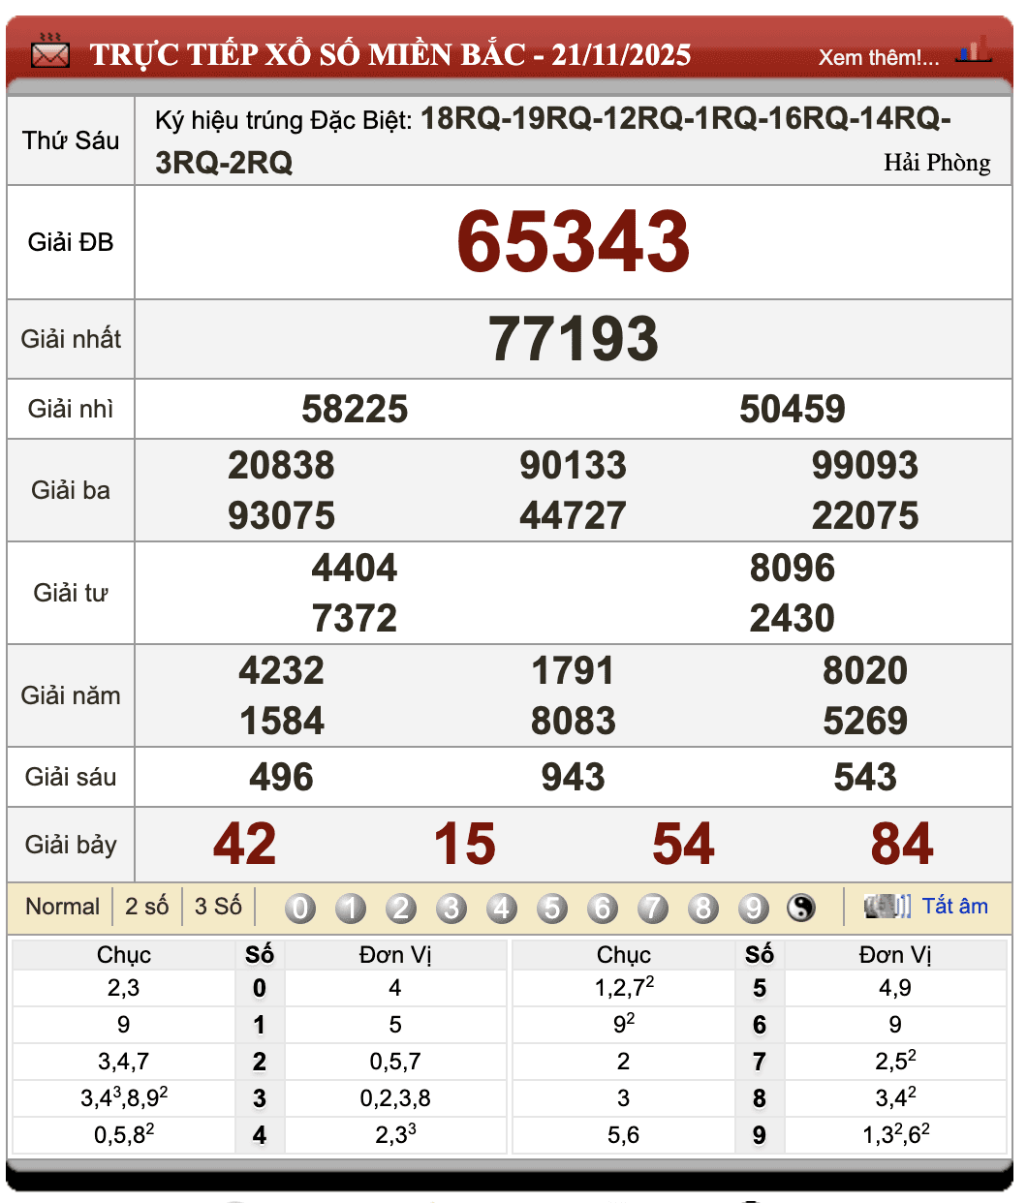Open the bar chart statistics icon
The height and width of the screenshot is (1203, 1027).
click(974, 50)
